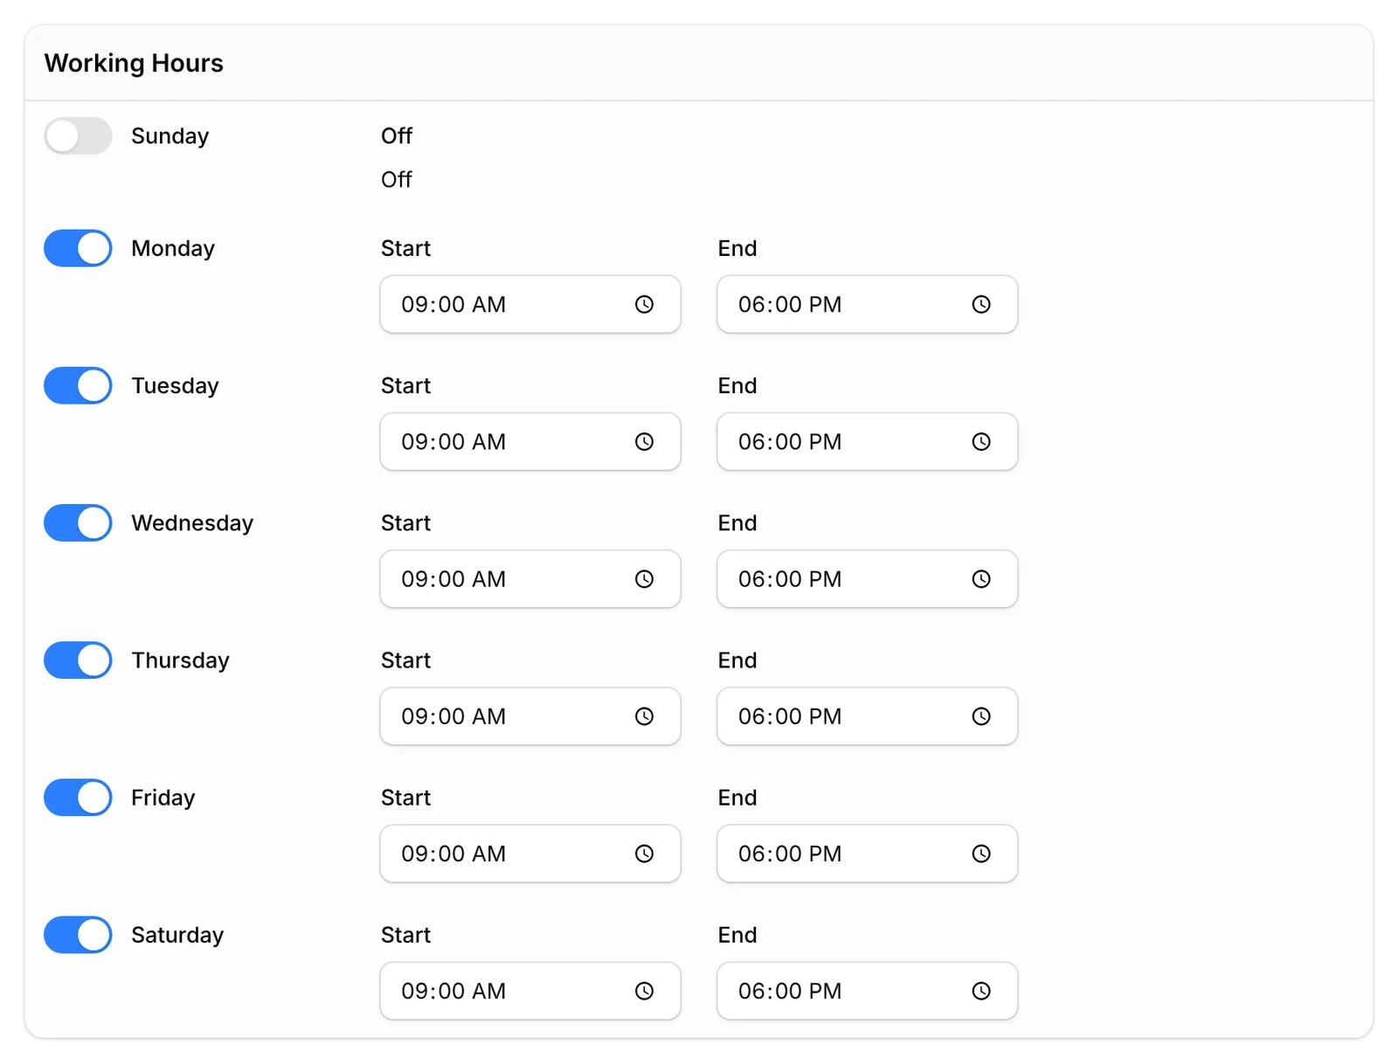Open clock picker for Monday end time
1398x1044 pixels.
981,304
